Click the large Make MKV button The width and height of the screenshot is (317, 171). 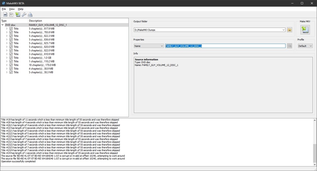coord(305,30)
